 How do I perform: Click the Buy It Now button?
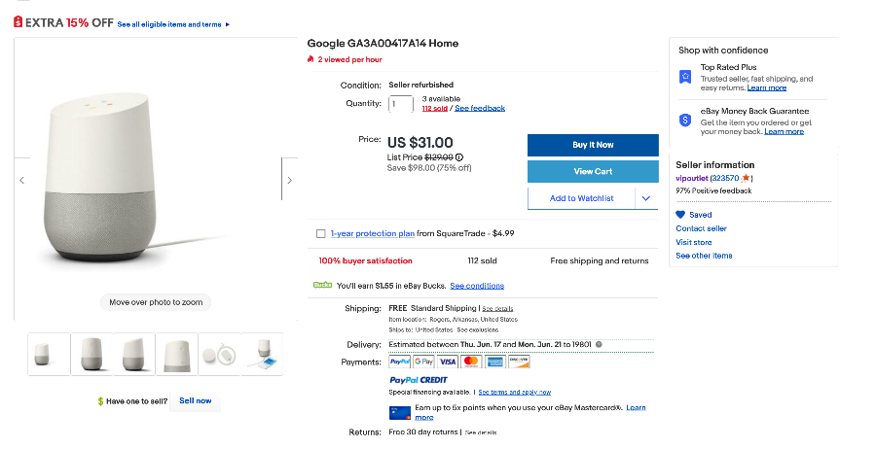point(593,145)
